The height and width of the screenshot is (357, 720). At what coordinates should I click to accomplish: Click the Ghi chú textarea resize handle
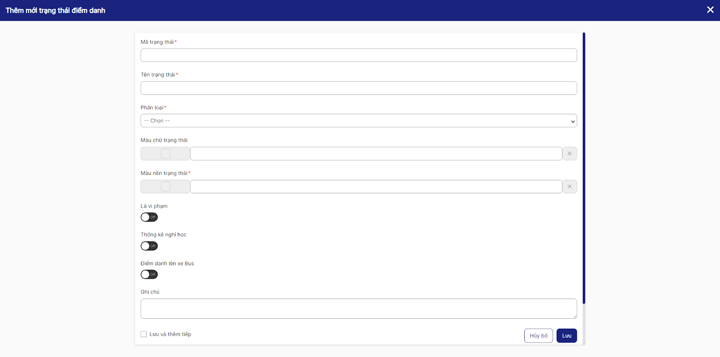(x=575, y=317)
